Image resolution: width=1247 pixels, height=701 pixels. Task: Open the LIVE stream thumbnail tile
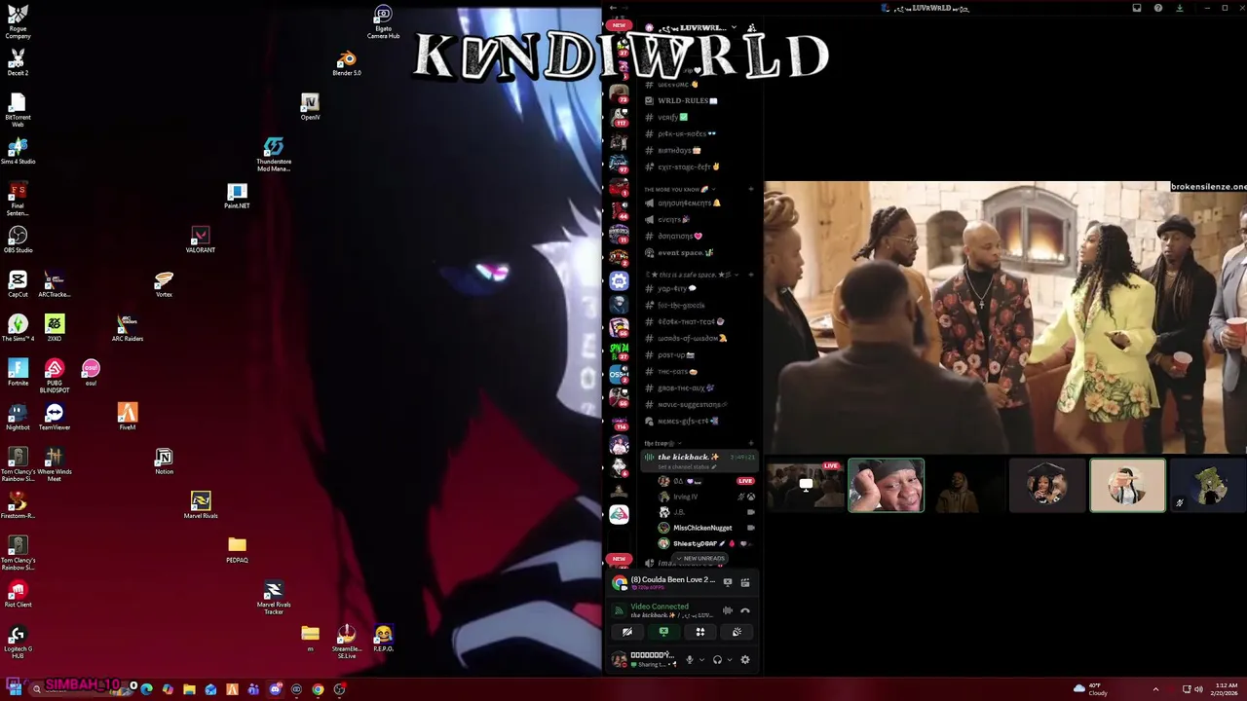(806, 485)
